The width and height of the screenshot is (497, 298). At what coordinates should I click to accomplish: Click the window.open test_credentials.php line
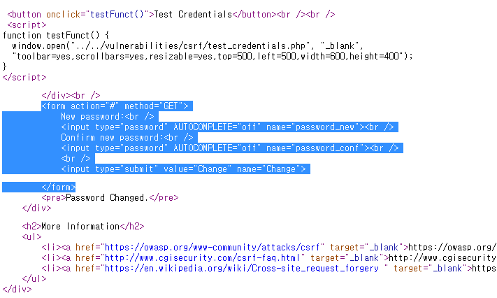[x=187, y=45]
